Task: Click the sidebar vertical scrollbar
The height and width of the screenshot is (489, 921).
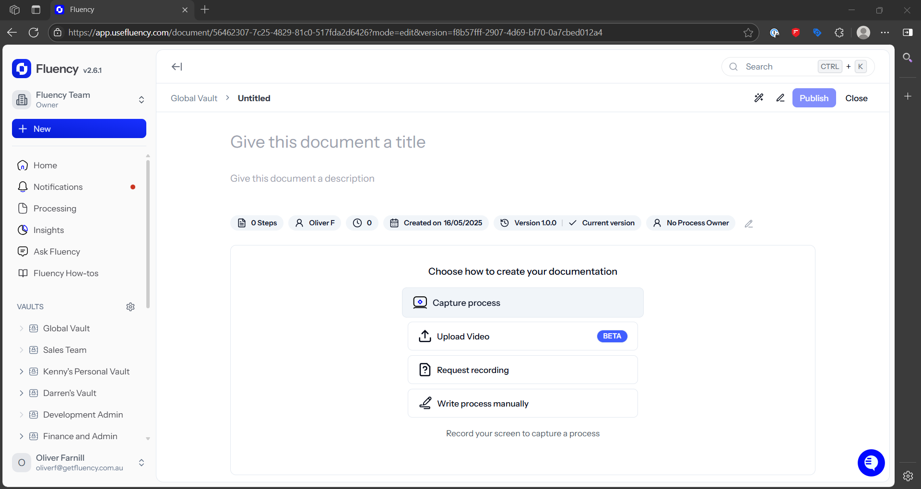Action: [148, 234]
